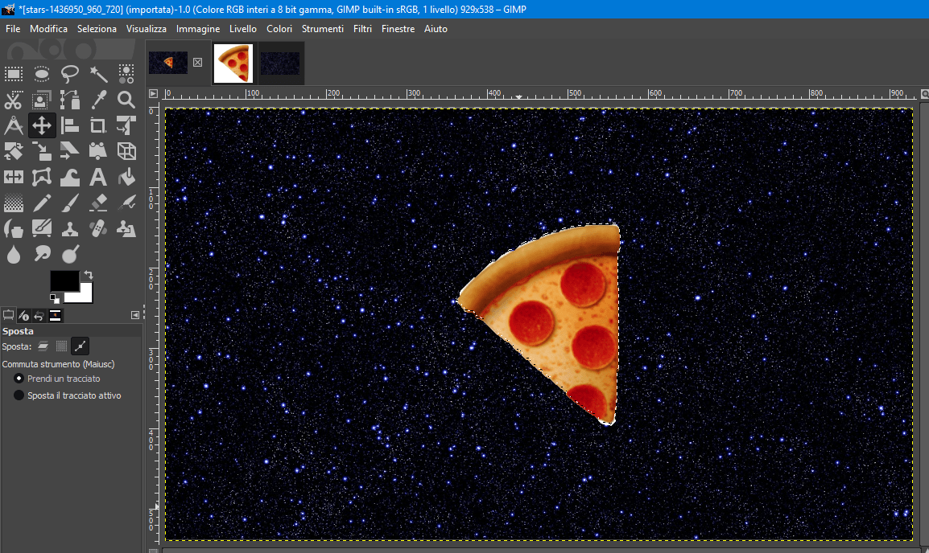Select the Flip tool
929x553 pixels.
pos(13,177)
